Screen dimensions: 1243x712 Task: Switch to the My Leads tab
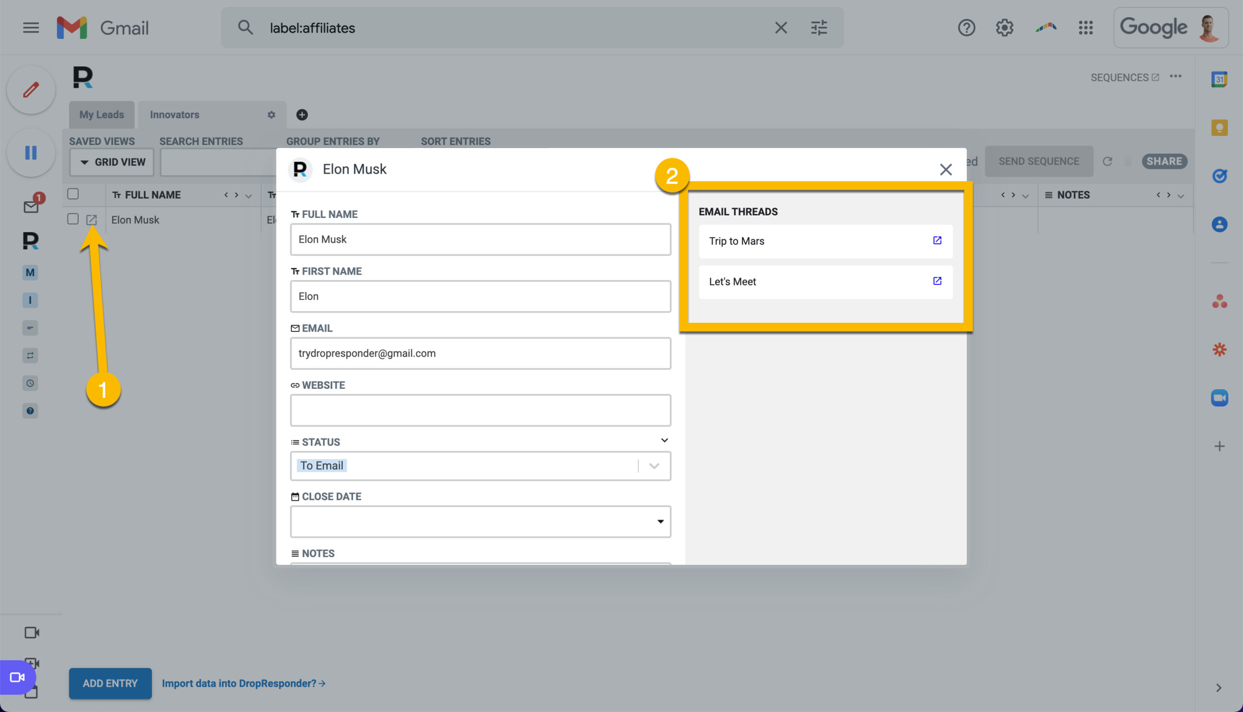(x=101, y=115)
